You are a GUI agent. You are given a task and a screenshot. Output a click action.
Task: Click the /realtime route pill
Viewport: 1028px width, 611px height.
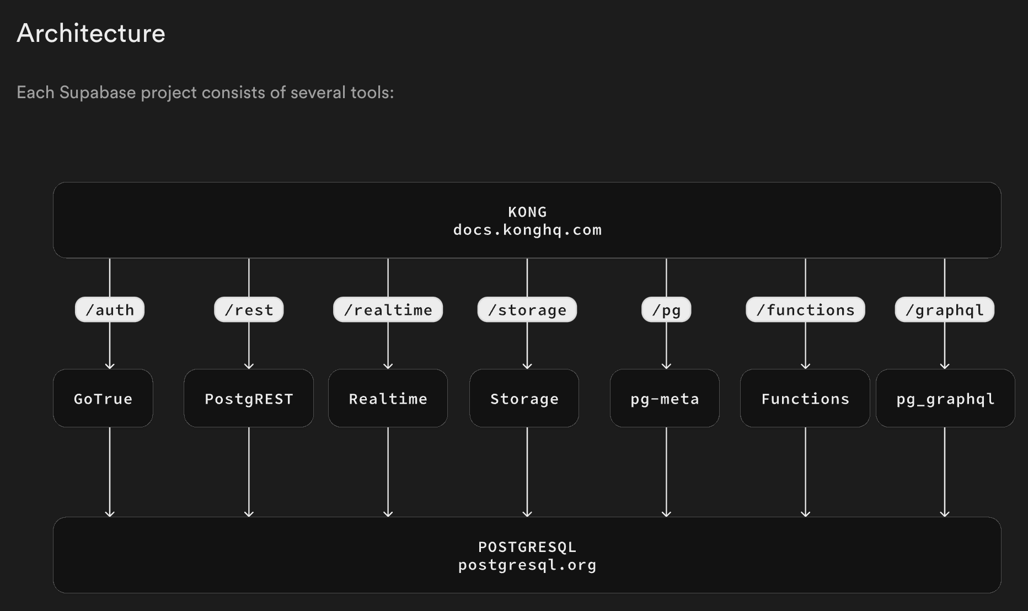(388, 310)
